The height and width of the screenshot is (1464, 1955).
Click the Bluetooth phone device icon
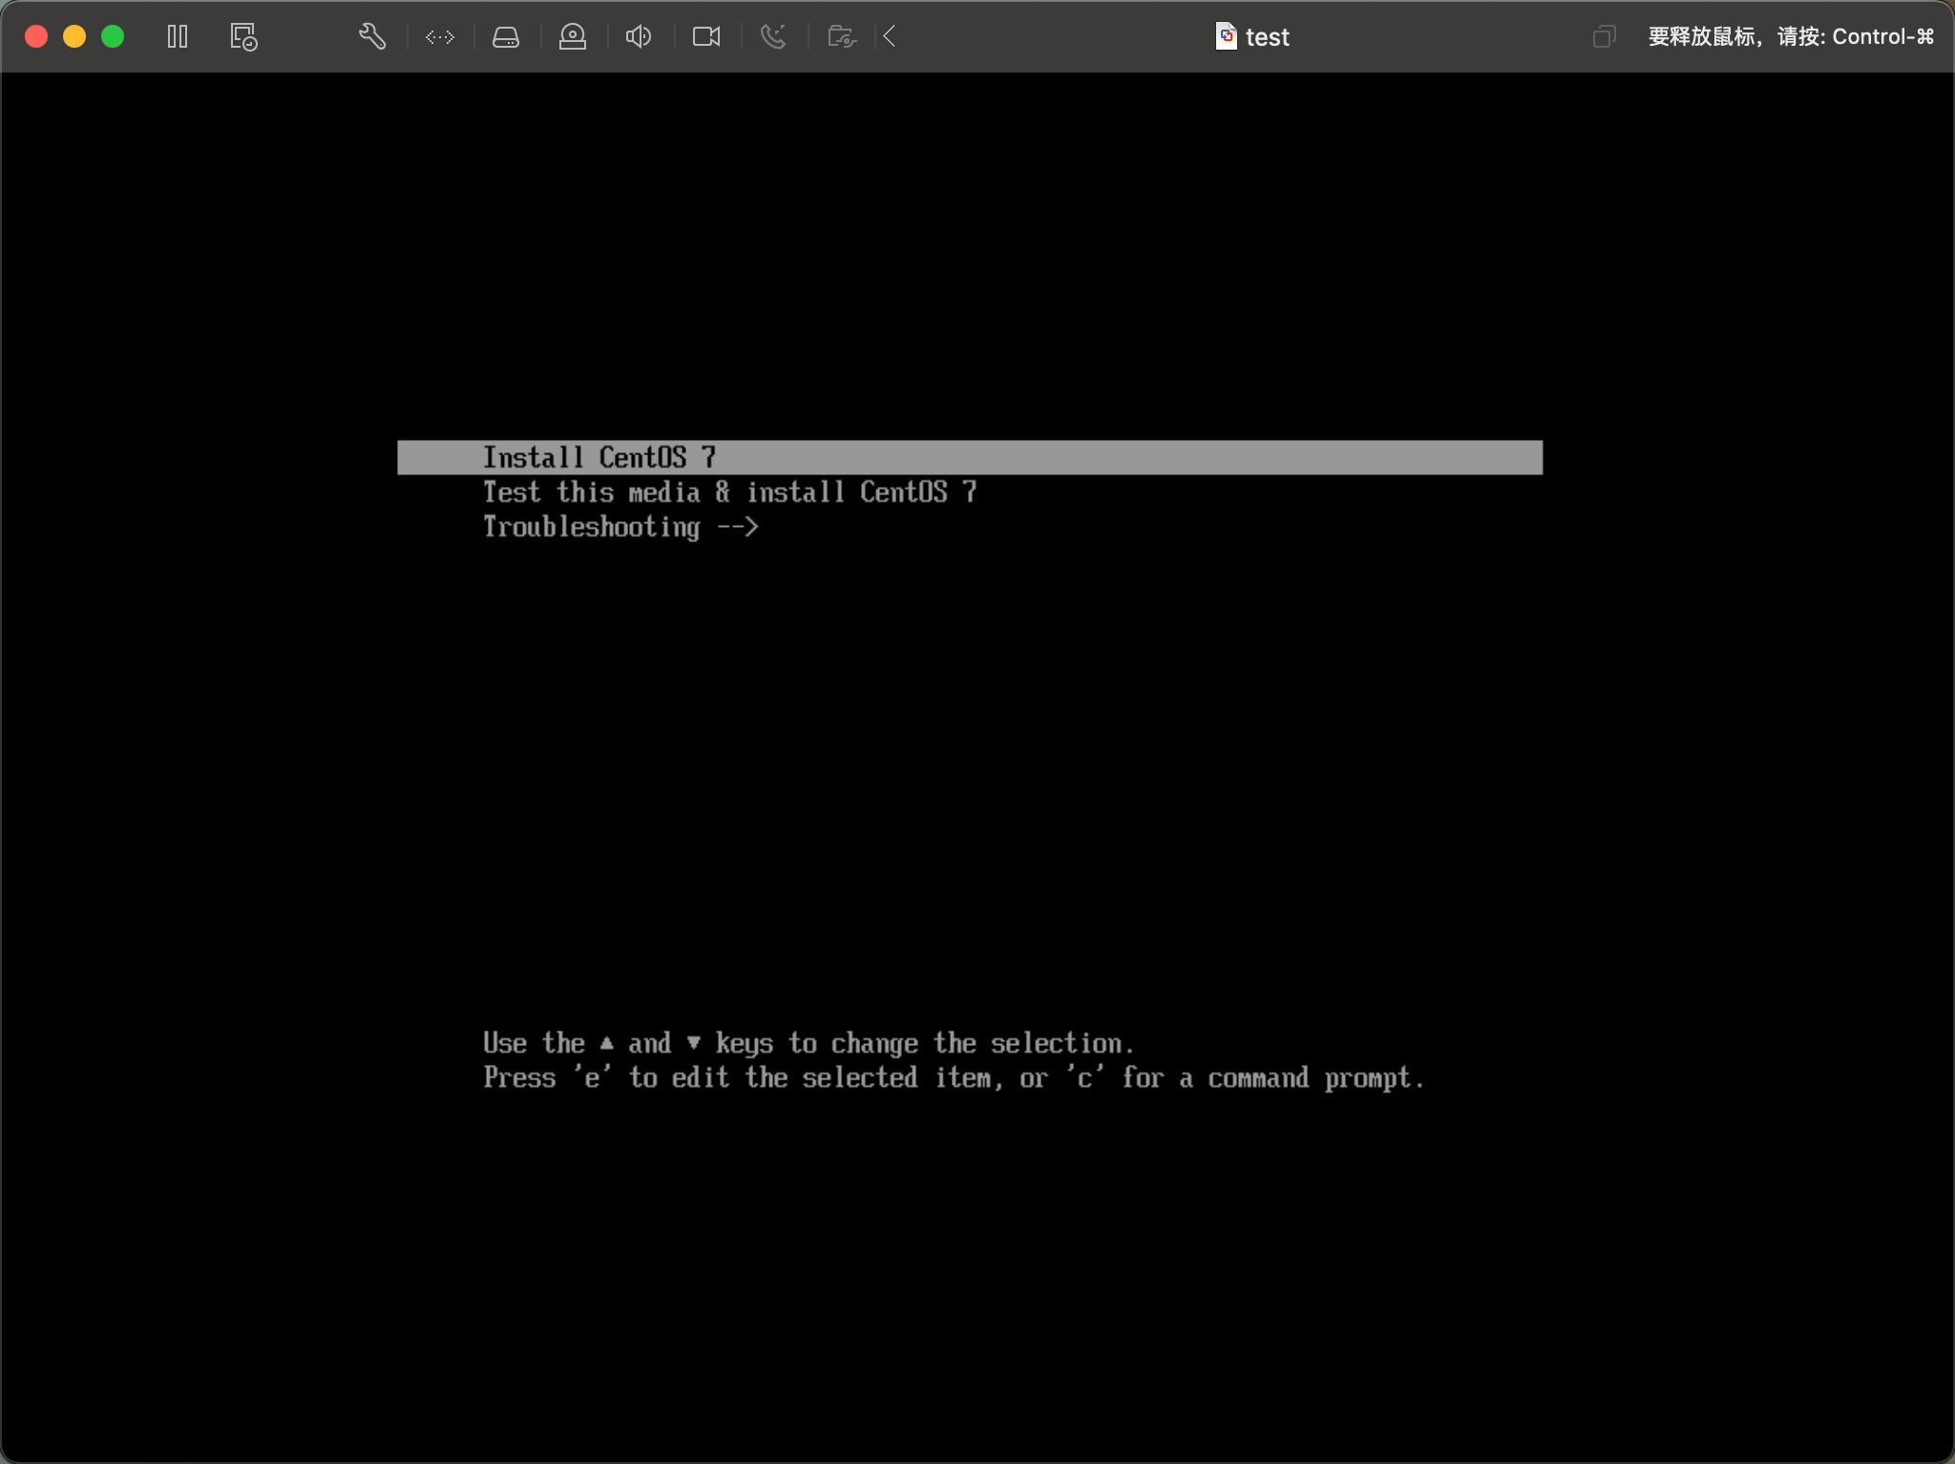[x=773, y=37]
